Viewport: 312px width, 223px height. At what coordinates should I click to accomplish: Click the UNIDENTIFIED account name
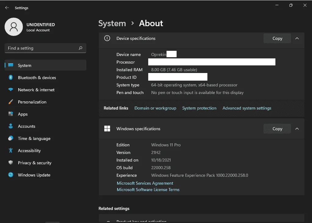(x=41, y=25)
